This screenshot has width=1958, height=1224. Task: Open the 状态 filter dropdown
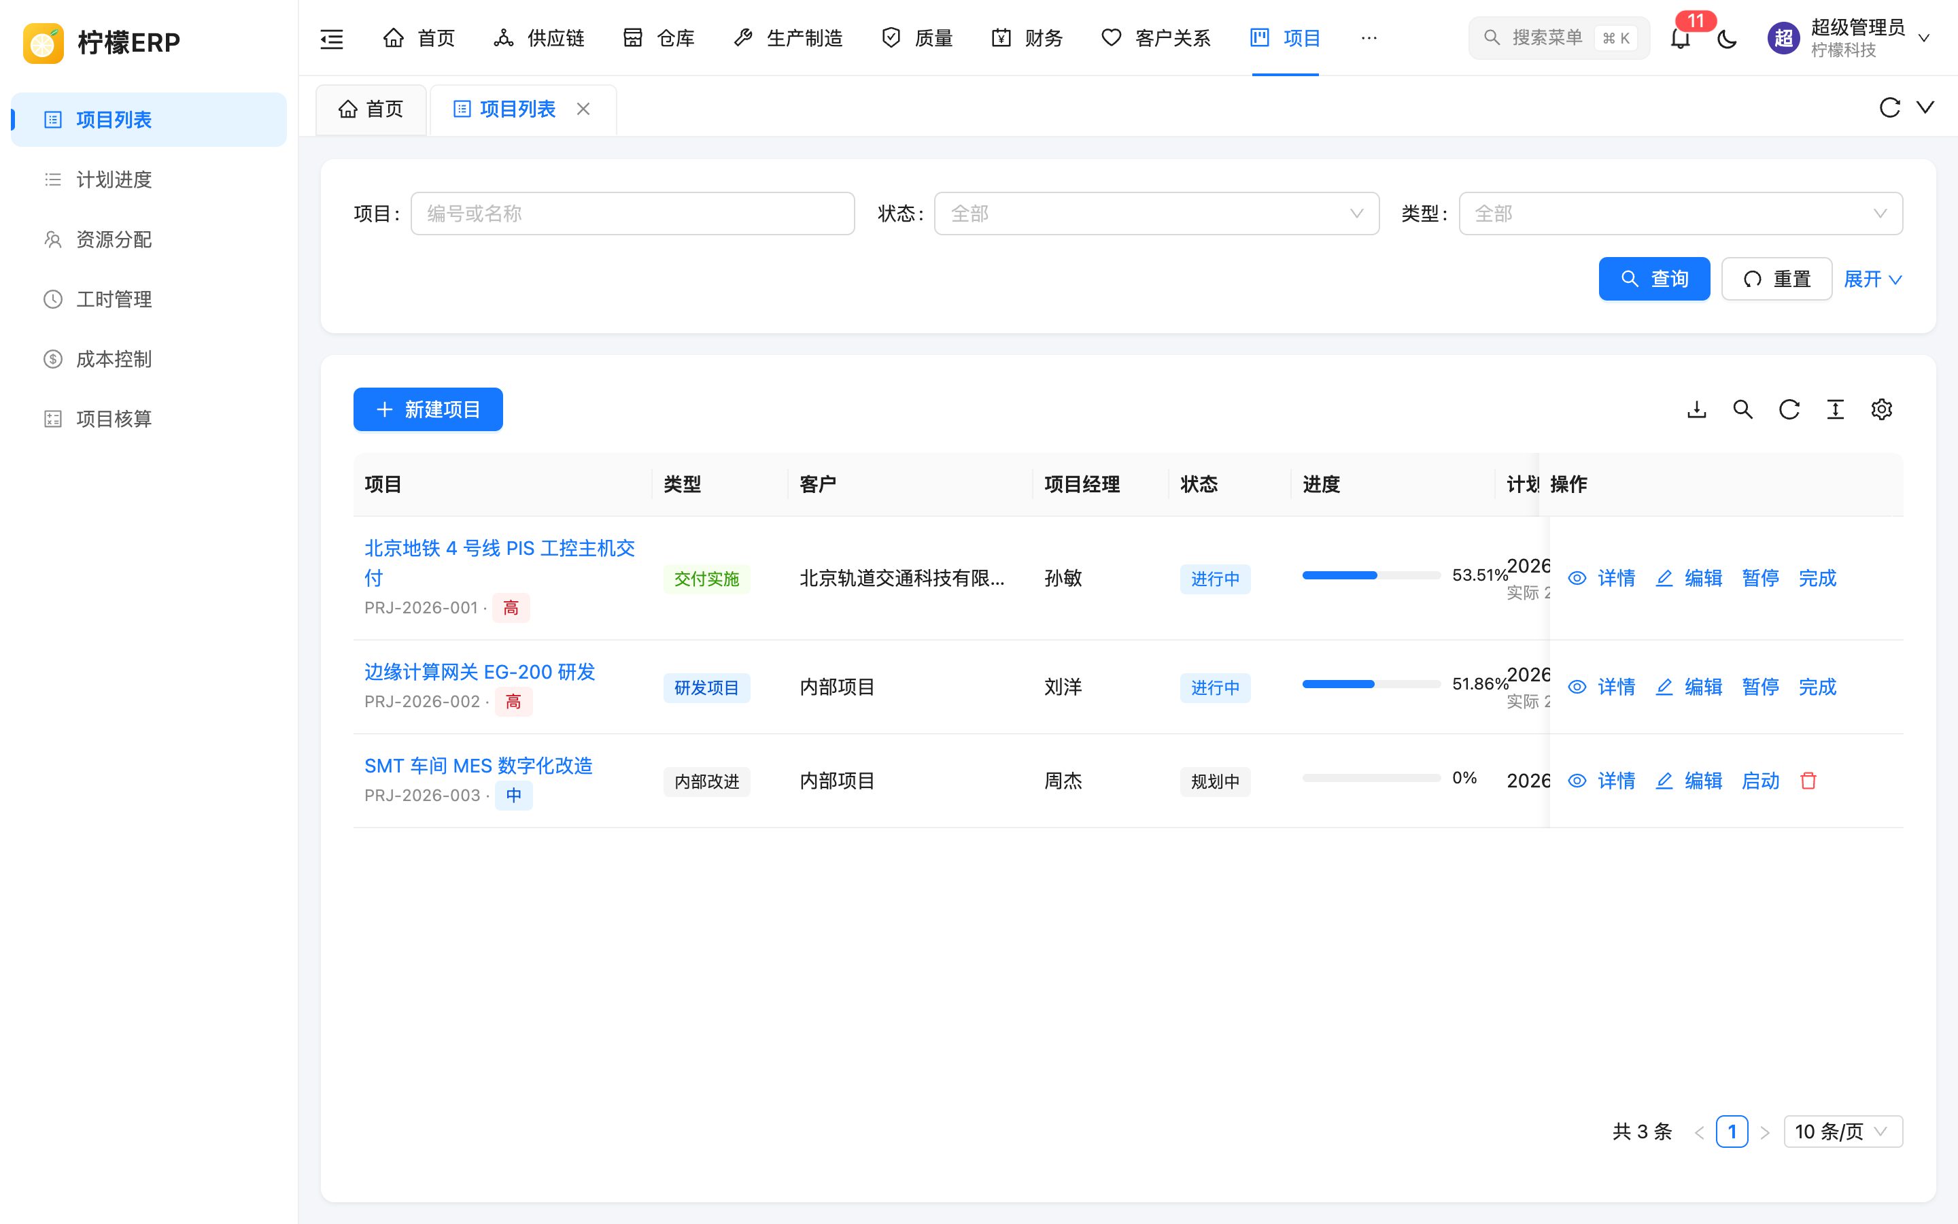[x=1156, y=214]
